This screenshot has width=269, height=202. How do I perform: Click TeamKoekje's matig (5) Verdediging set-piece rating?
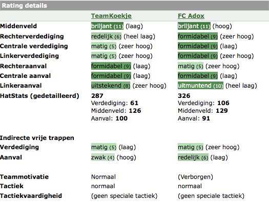click(x=104, y=147)
